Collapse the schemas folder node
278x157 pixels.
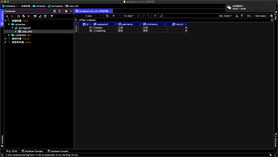coord(9,24)
